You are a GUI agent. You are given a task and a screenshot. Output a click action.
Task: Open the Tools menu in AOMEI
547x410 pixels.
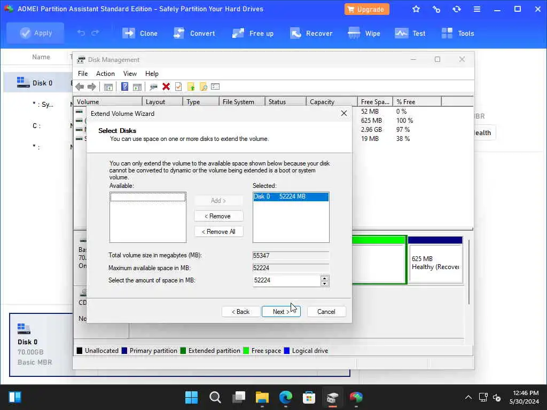coord(457,34)
